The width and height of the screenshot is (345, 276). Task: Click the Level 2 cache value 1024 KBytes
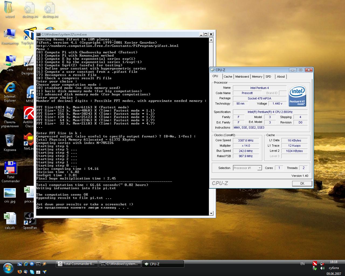click(294, 151)
